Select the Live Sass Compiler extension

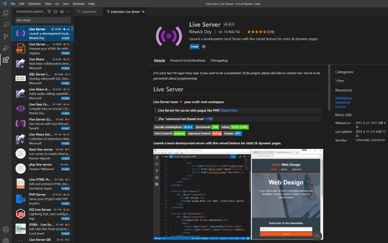[43, 109]
